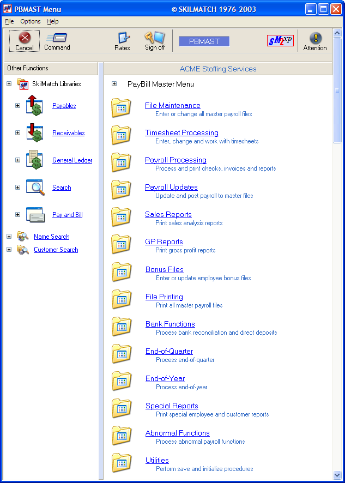Screen dimensions: 345x483
Task: Click the Other Functions panel header
Action: pos(51,68)
